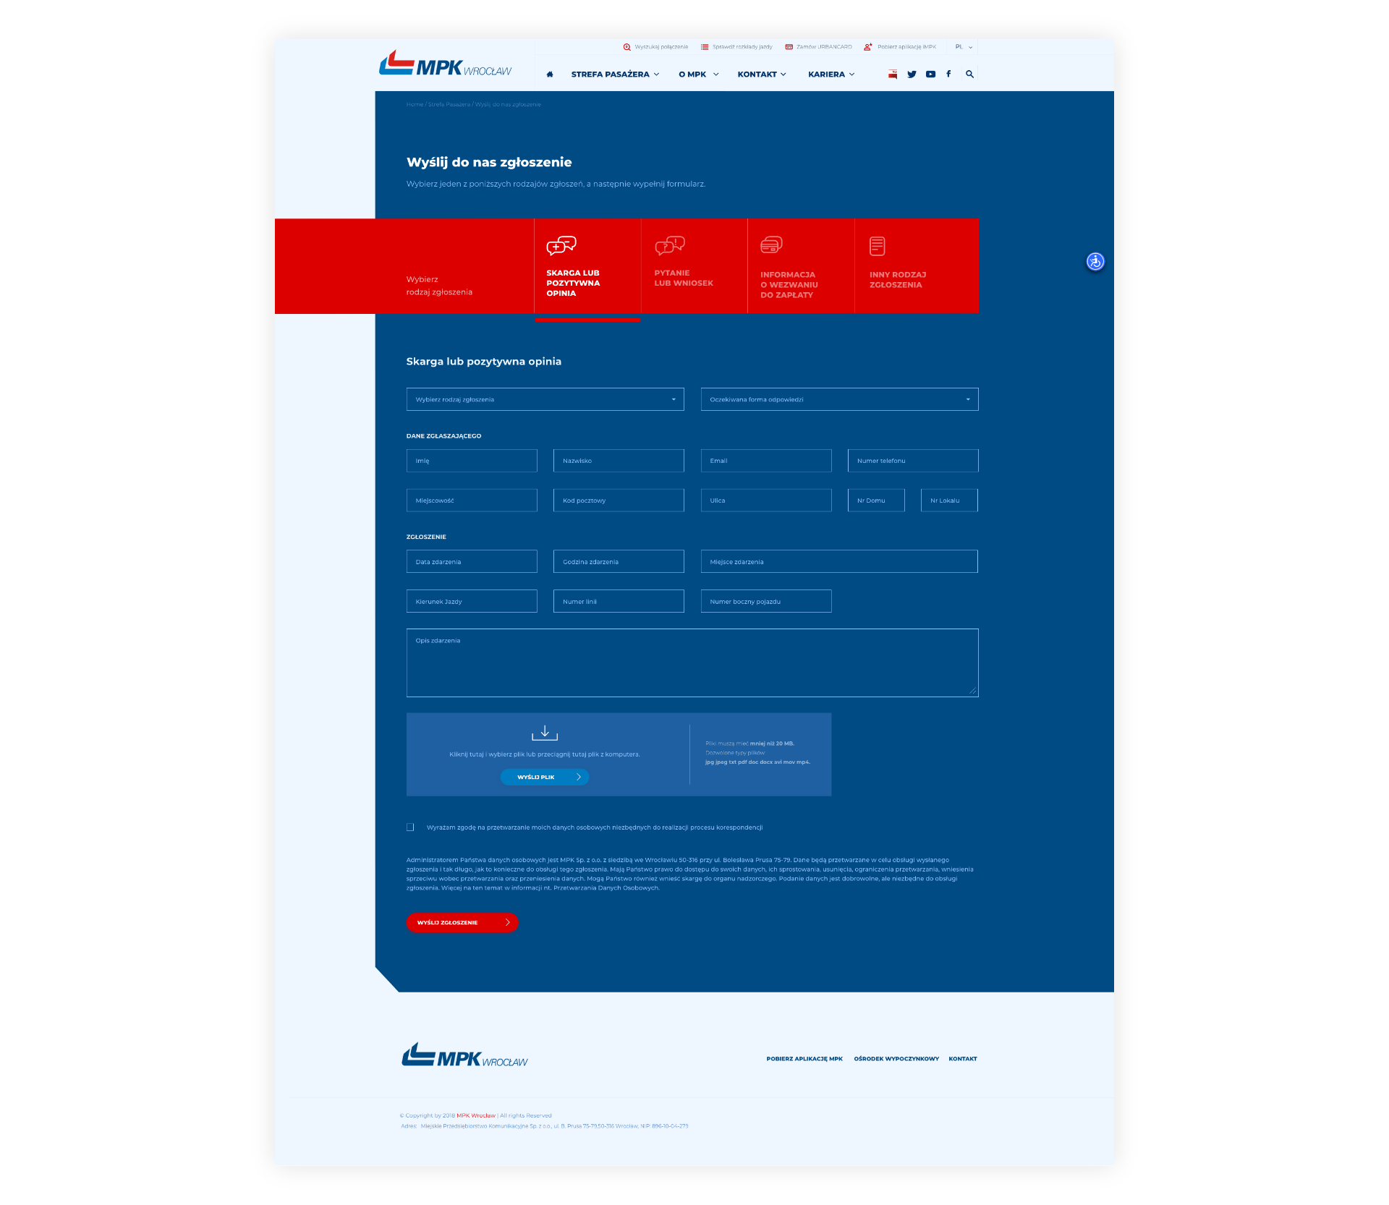This screenshot has height=1205, width=1389.
Task: Click the file upload download icon
Action: 545,733
